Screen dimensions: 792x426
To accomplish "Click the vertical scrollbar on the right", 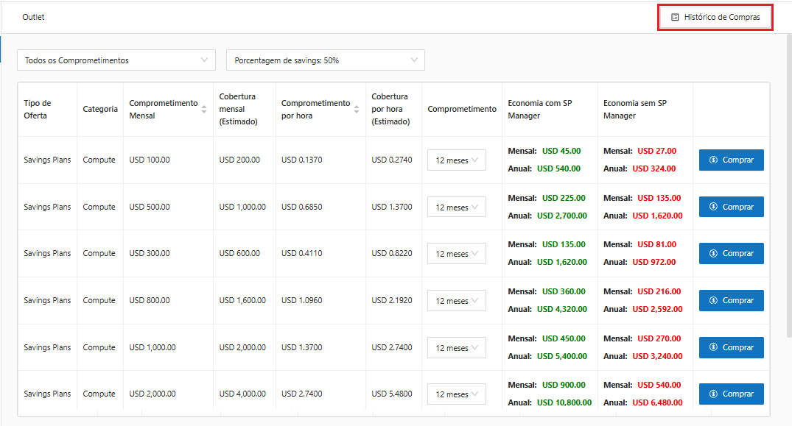I will coord(788,184).
